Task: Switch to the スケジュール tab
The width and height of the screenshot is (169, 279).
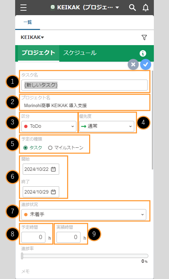Action: (80, 53)
